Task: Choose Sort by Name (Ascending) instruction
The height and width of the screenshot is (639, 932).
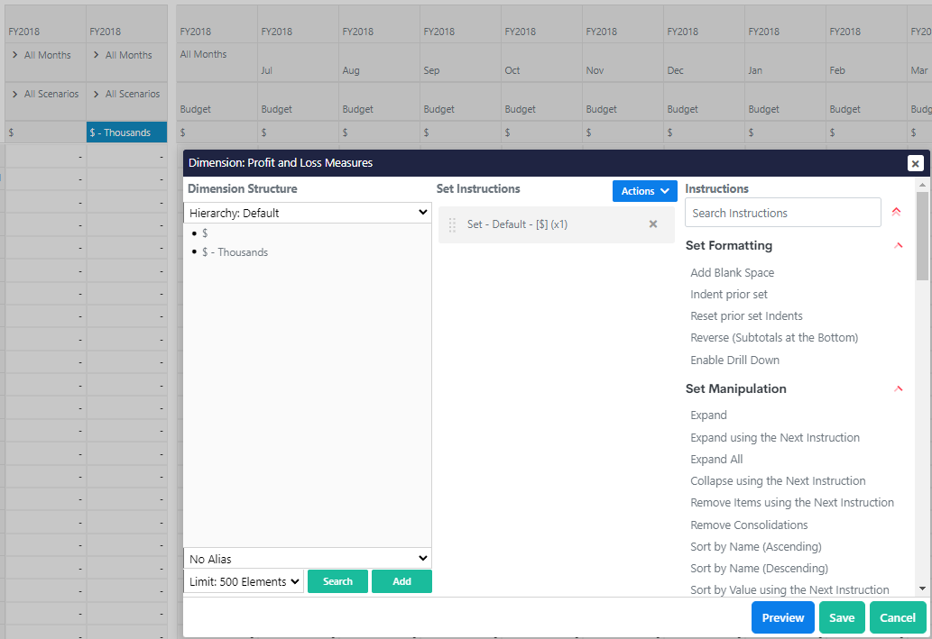Action: point(755,547)
